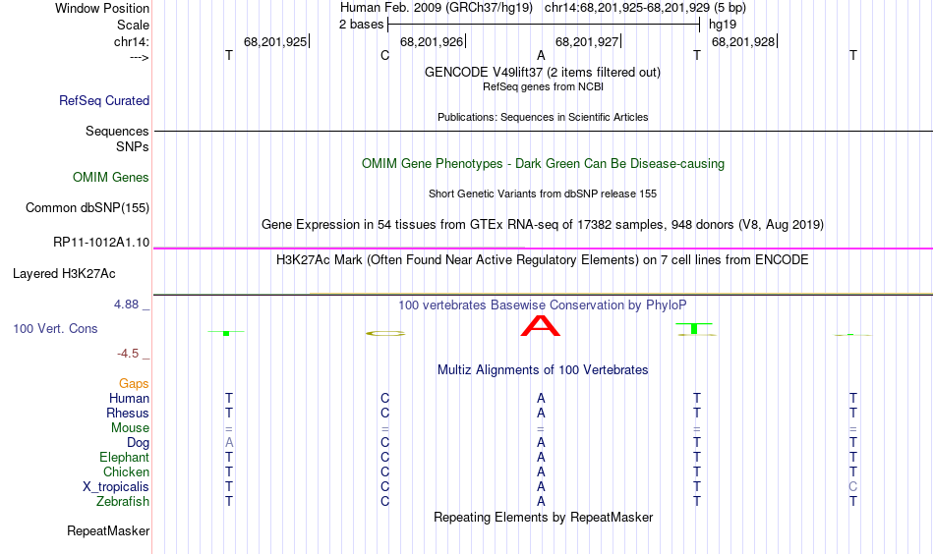Screen dimensions: 934x554
Task: Click the chr14: ruler label
Action: pos(132,41)
